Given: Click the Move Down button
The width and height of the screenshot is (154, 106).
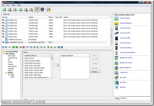Looking at the screenshot, I should point(95,59).
